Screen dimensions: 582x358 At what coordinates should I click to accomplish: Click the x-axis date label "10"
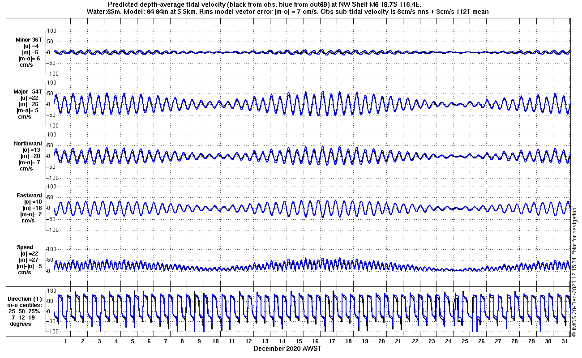tap(215, 341)
